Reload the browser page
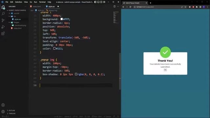Viewport: 210px width, 118px height. [130, 7]
